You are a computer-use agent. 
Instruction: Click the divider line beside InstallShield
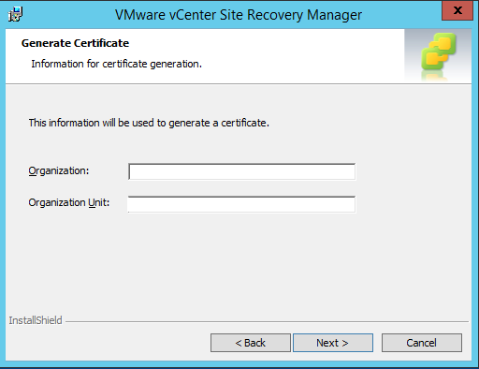(x=267, y=321)
